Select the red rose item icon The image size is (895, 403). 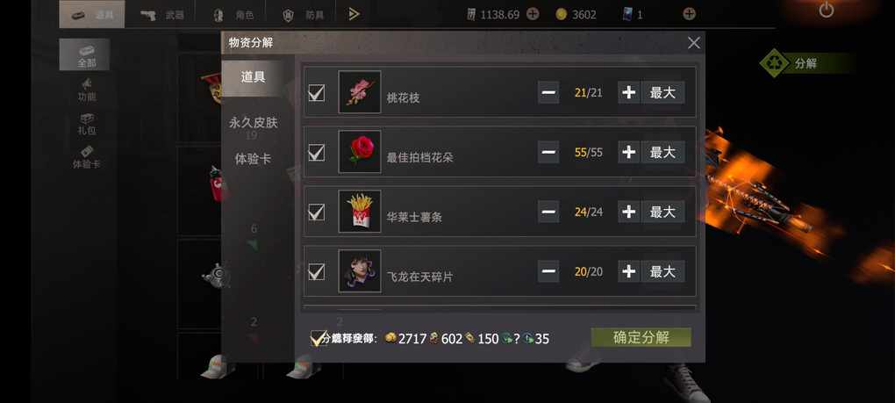point(360,151)
